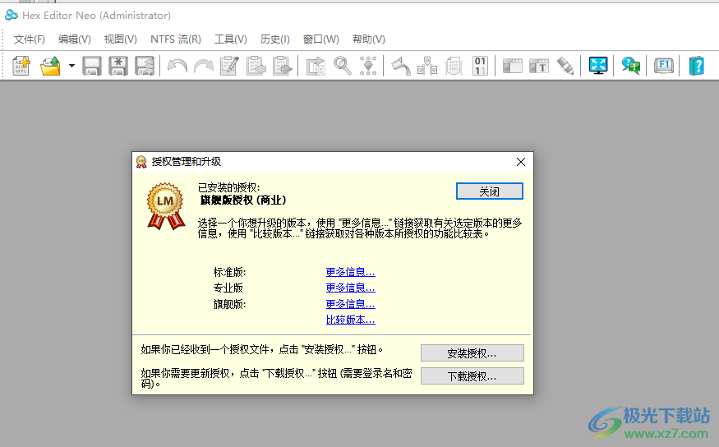Click the 标准版: label
Image resolution: width=719 pixels, height=447 pixels.
pyautogui.click(x=230, y=272)
